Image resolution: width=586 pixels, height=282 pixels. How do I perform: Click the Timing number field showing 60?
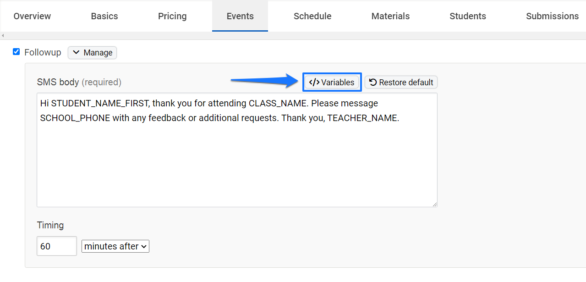[57, 246]
